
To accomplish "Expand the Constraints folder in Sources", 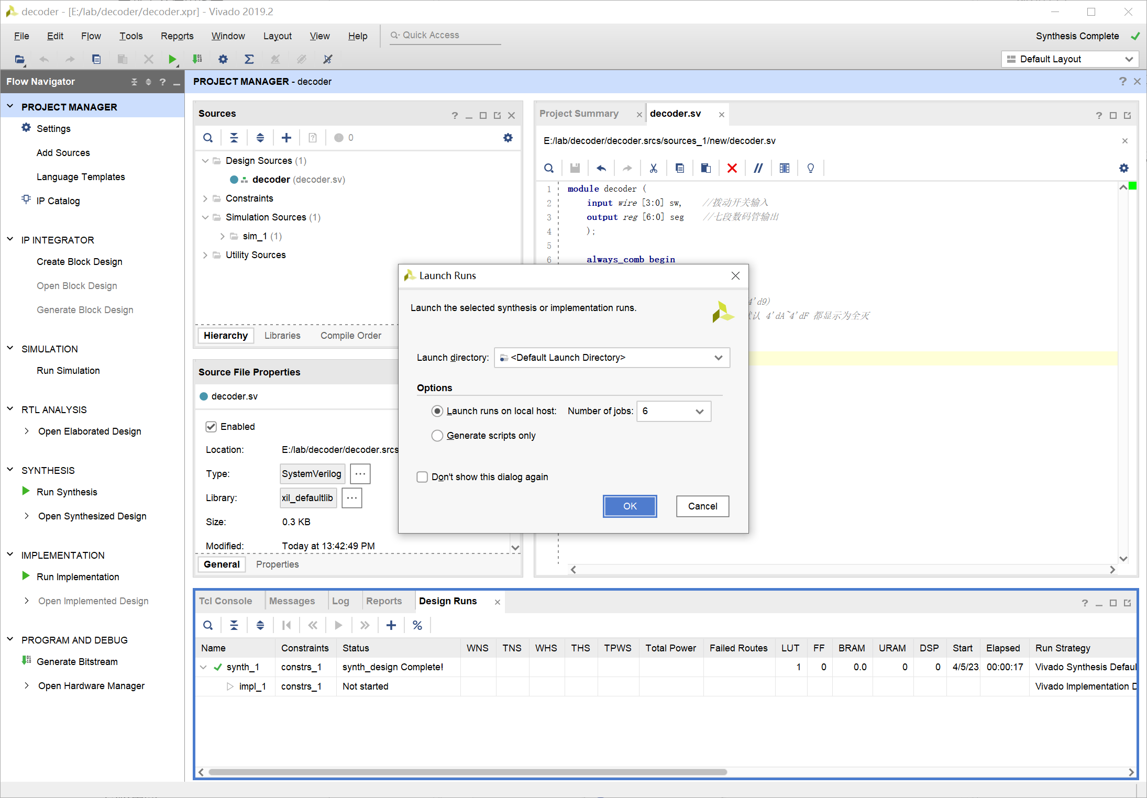I will pos(205,198).
